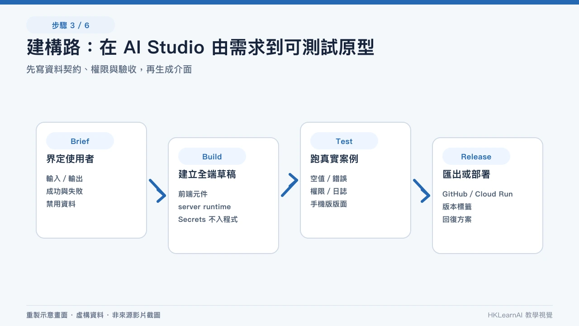Click the 步驟 3 / 6 step badge

[71, 25]
